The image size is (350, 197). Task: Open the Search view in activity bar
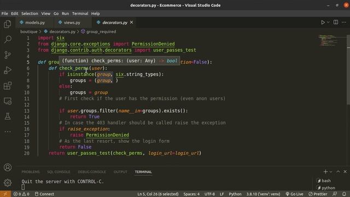pyautogui.click(x=8, y=39)
